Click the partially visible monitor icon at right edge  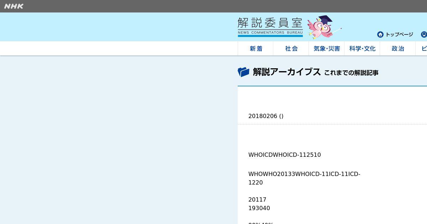pyautogui.click(x=424, y=34)
